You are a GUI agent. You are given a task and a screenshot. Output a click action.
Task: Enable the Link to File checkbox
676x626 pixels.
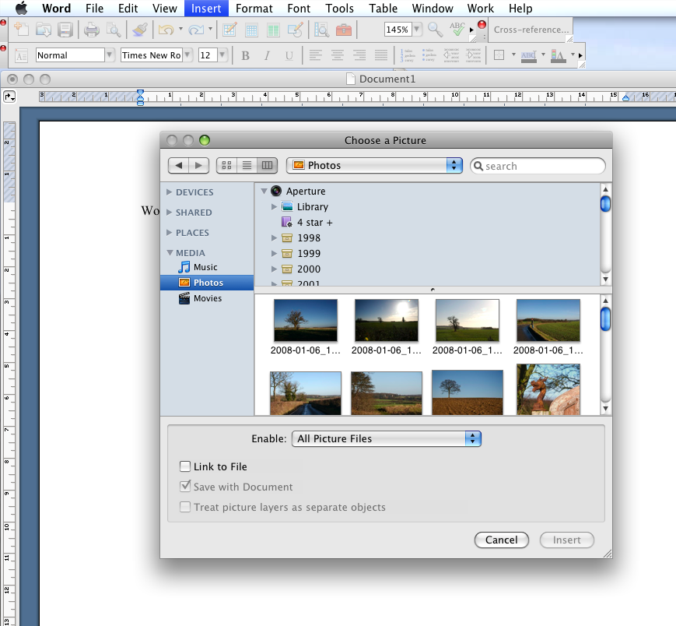tap(185, 466)
